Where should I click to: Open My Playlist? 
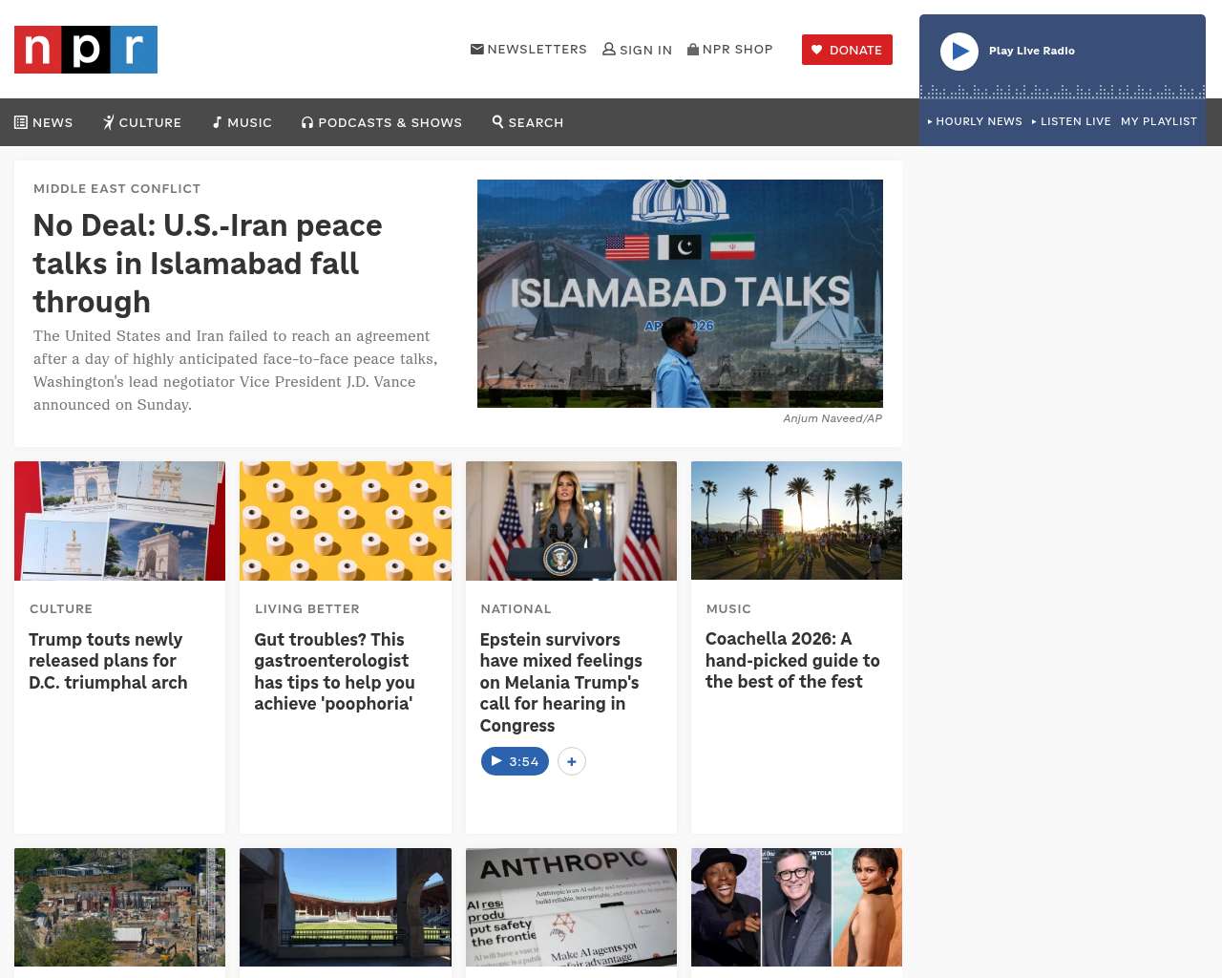(1158, 121)
